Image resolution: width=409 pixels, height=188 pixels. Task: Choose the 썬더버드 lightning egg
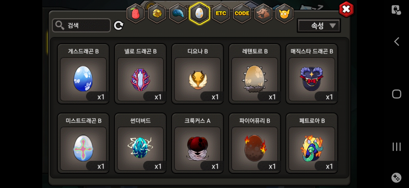click(x=141, y=143)
